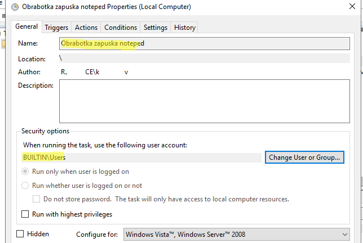Click the Author value text
Screen dimensions: 363x243
point(95,72)
